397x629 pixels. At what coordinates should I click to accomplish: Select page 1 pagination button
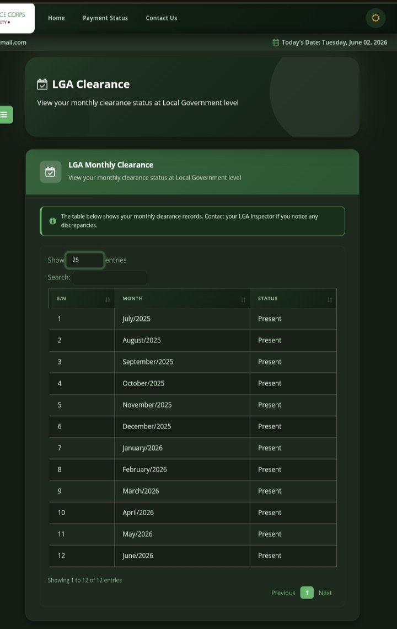coord(307,593)
